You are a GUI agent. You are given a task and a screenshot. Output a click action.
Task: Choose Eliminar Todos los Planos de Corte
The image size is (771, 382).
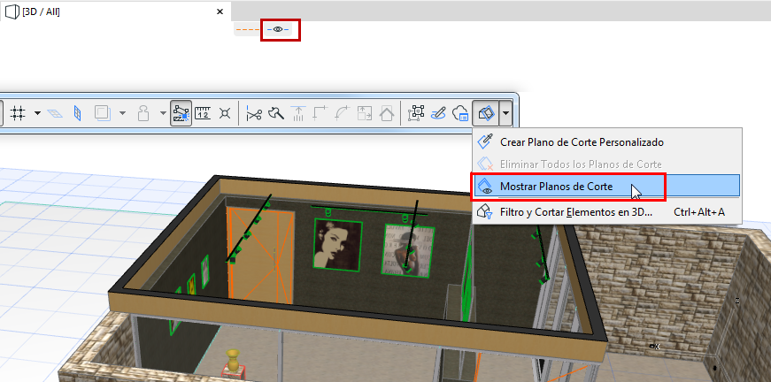(x=606, y=164)
